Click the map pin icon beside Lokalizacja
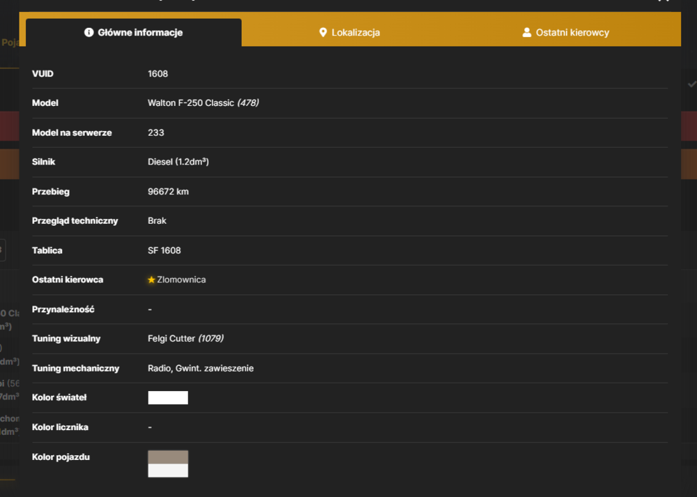The image size is (697, 497). click(323, 33)
